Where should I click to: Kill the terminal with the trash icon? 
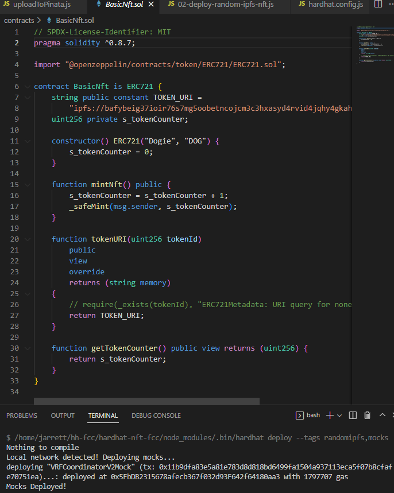click(367, 416)
